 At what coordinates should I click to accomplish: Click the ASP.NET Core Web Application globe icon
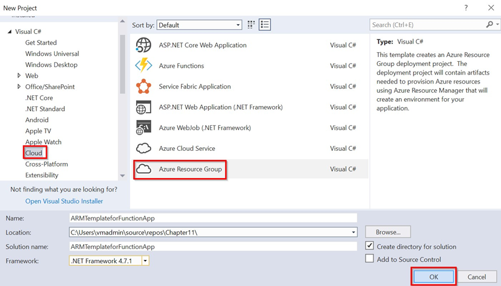(x=143, y=45)
